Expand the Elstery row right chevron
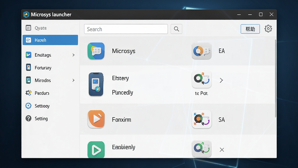 click(x=221, y=80)
